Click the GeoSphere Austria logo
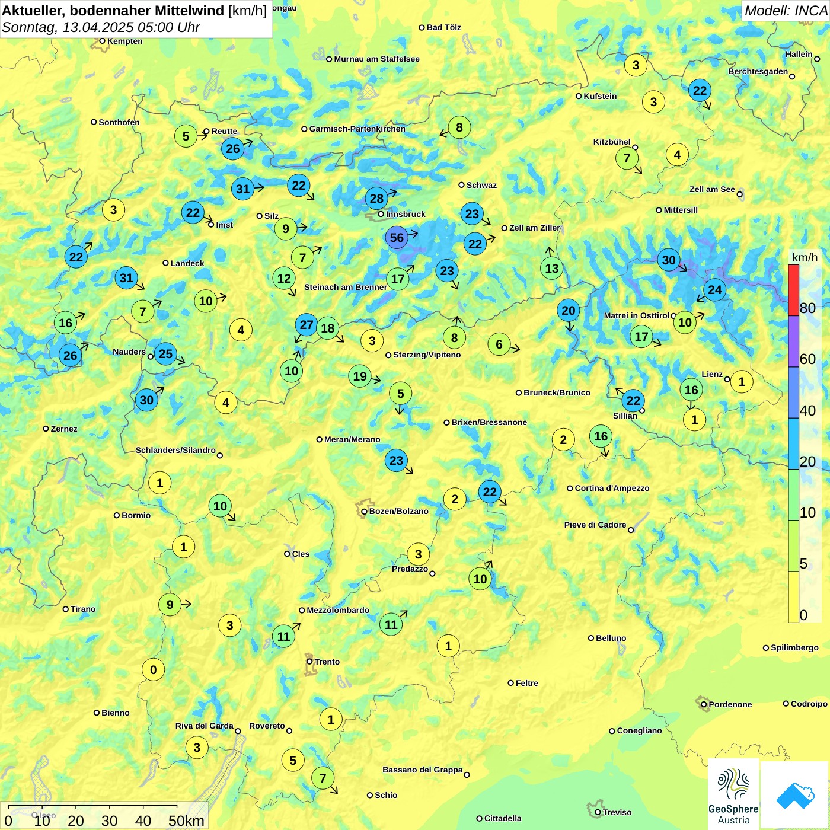This screenshot has width=830, height=830. 733,794
